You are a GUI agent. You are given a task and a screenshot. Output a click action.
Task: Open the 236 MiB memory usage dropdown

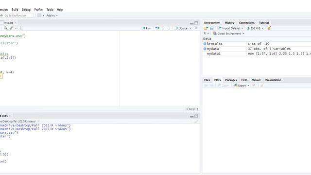click(255, 28)
